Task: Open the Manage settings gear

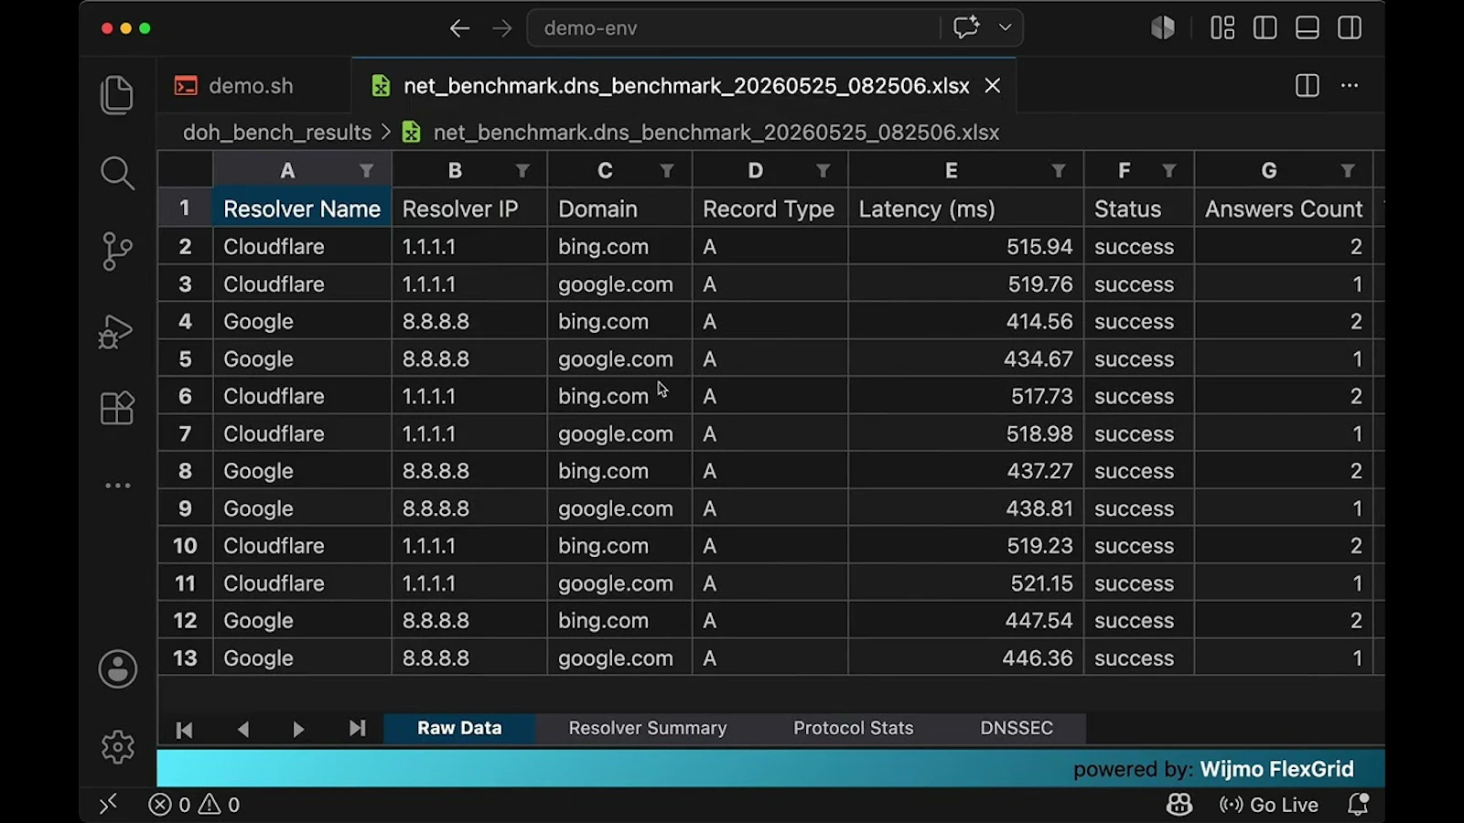Action: pyautogui.click(x=117, y=747)
